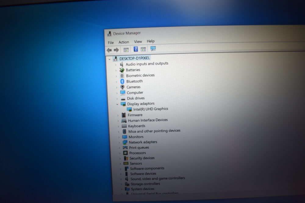Select the Print queues row text
Screen dimensions: 305x203
pos(139,148)
